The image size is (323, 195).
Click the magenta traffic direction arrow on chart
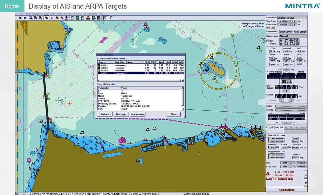coord(103,40)
